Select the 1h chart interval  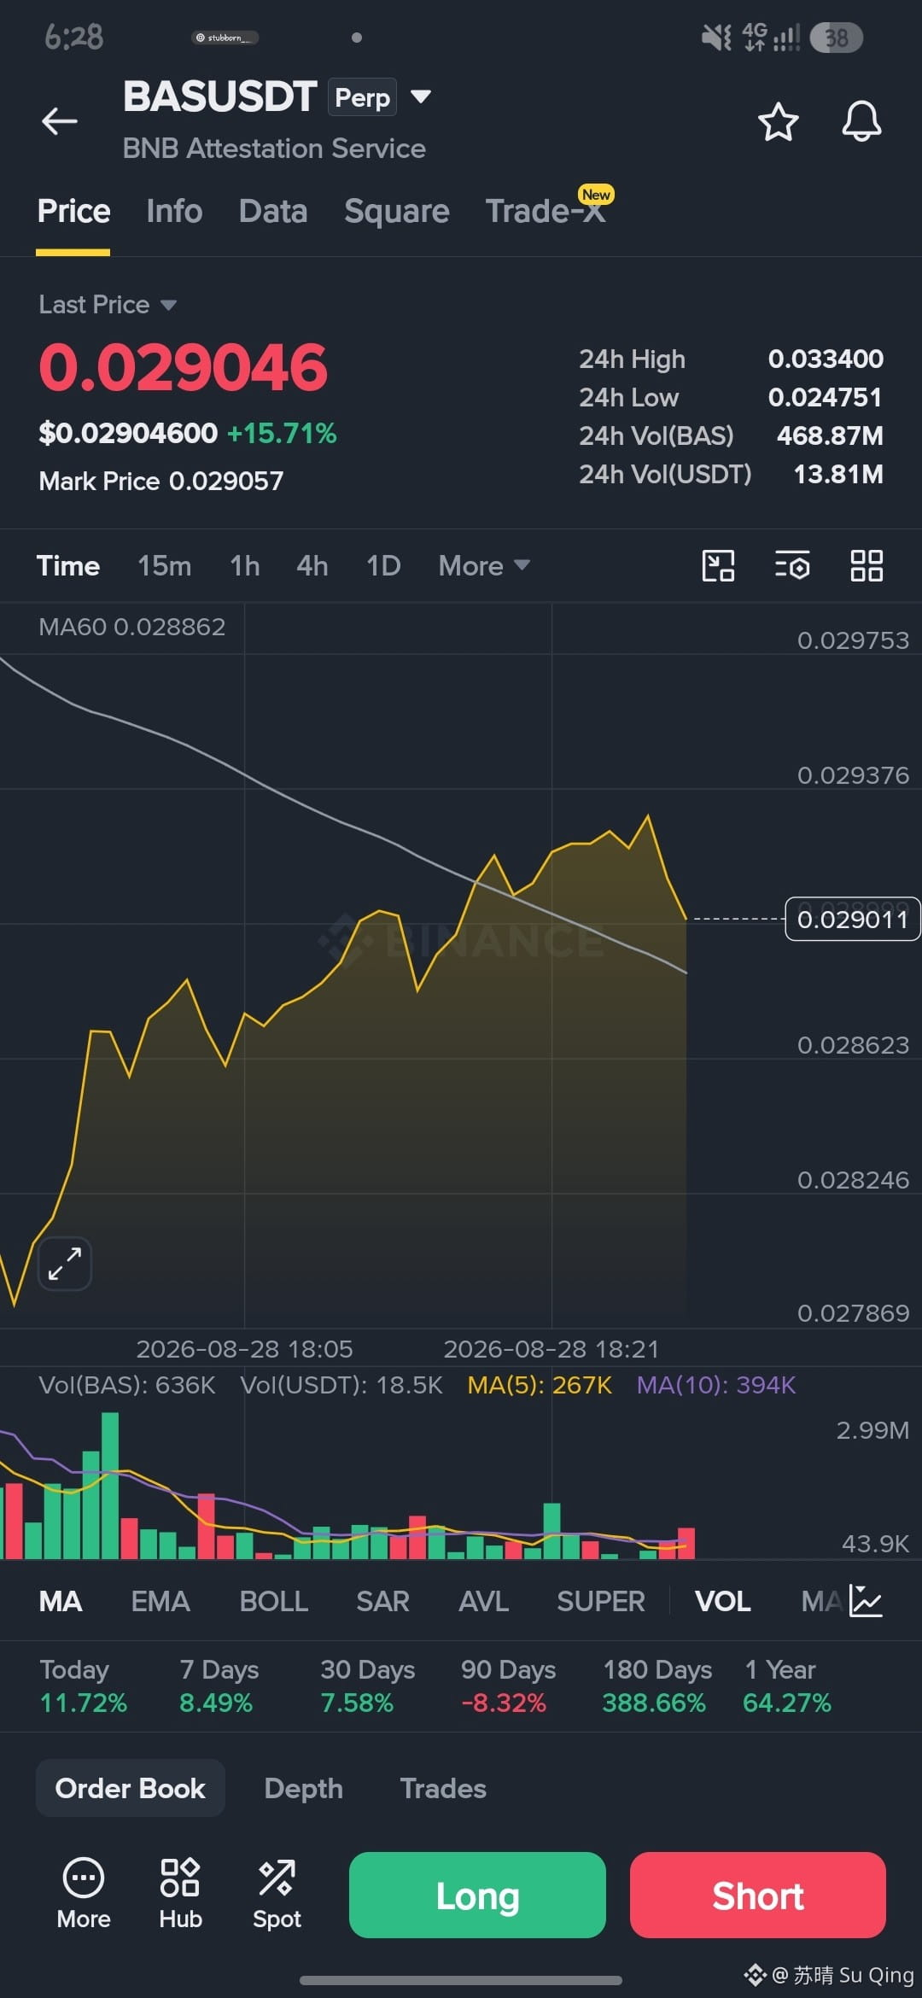pos(245,565)
